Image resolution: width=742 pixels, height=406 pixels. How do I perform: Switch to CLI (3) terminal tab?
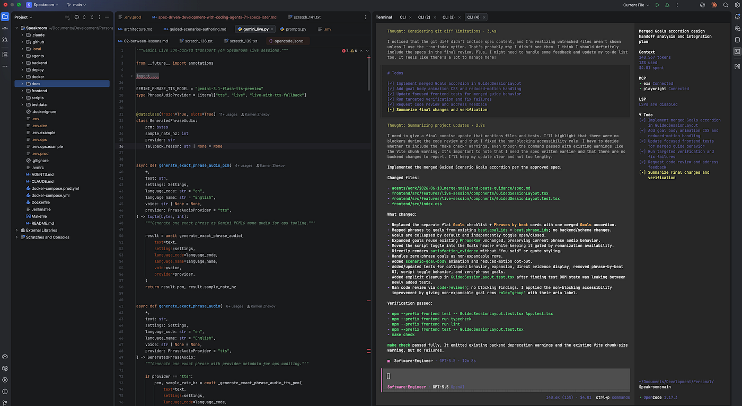[448, 17]
